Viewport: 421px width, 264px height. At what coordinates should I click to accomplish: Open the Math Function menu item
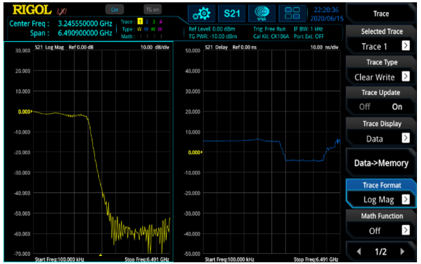pos(381,224)
